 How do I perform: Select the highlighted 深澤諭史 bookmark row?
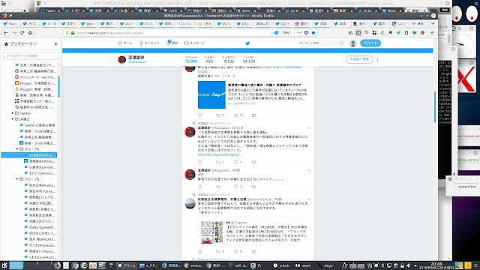point(29,155)
